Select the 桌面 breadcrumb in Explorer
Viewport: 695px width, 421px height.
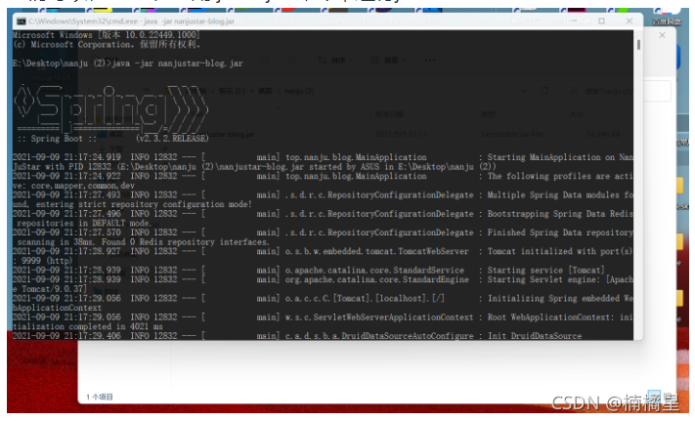[x=265, y=91]
